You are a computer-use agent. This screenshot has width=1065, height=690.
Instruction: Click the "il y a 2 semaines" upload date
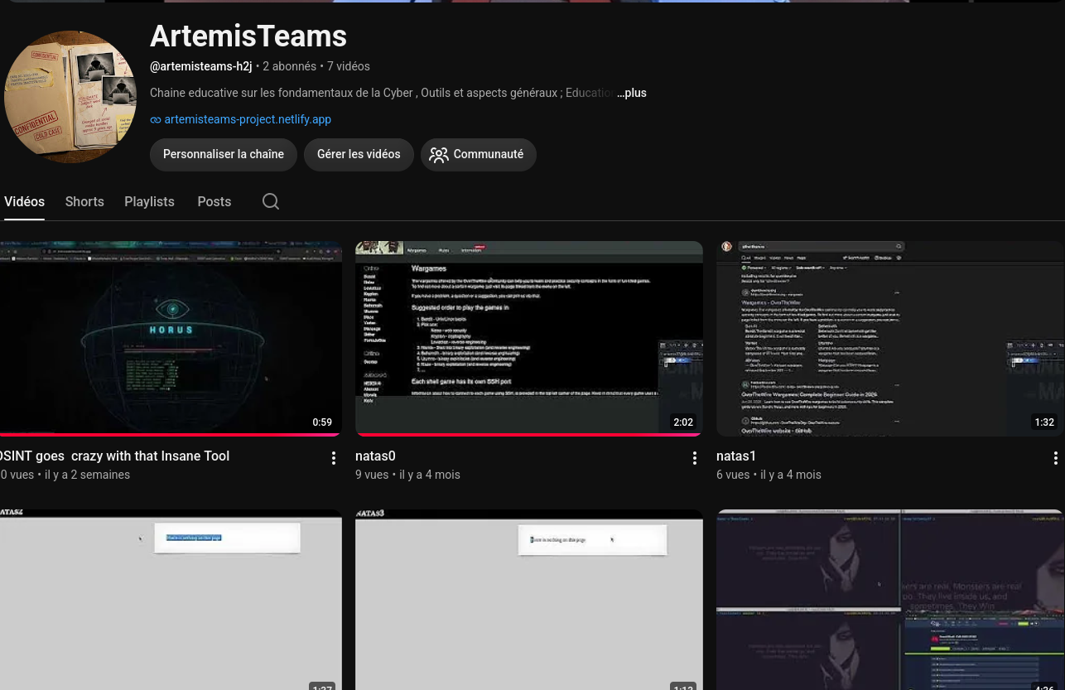87,475
